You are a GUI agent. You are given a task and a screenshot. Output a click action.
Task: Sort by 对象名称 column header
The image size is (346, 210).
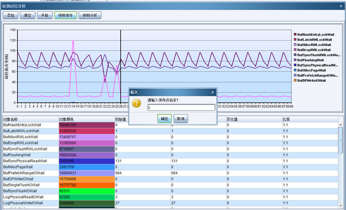tap(30, 119)
